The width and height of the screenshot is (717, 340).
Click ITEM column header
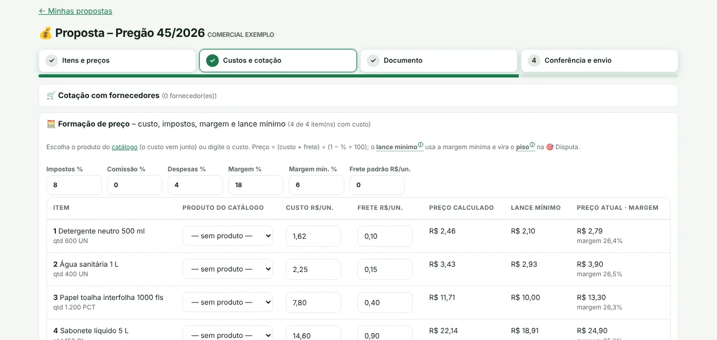[x=61, y=208]
